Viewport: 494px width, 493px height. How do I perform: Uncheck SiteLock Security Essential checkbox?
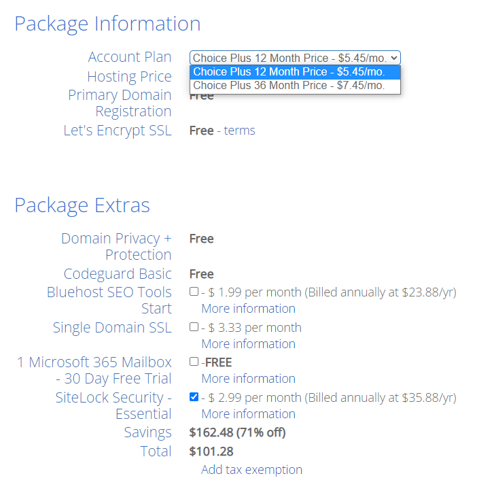[x=194, y=397]
